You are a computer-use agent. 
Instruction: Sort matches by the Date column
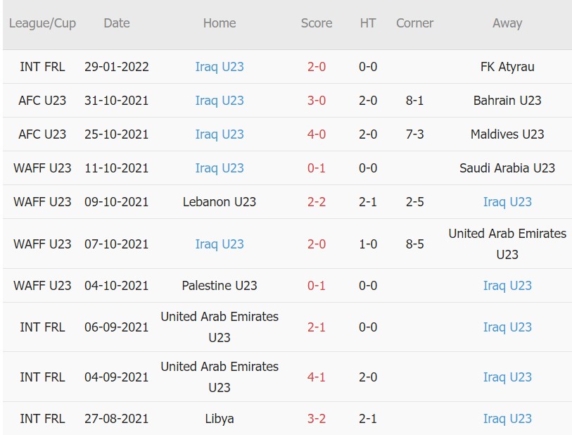[116, 23]
